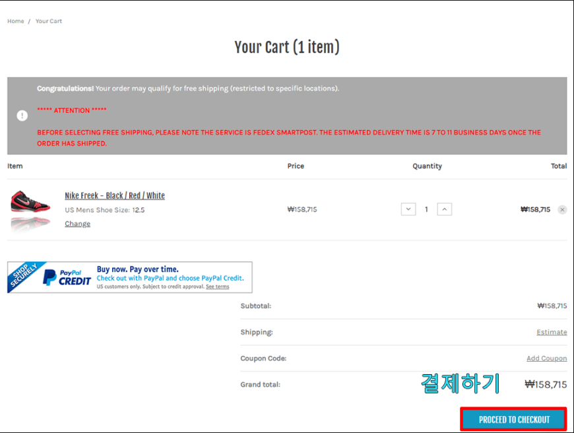Click the quantity value 1
574x433 pixels.
[426, 209]
